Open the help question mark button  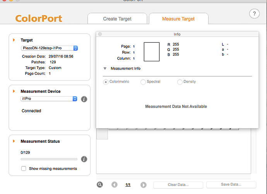pos(254,14)
